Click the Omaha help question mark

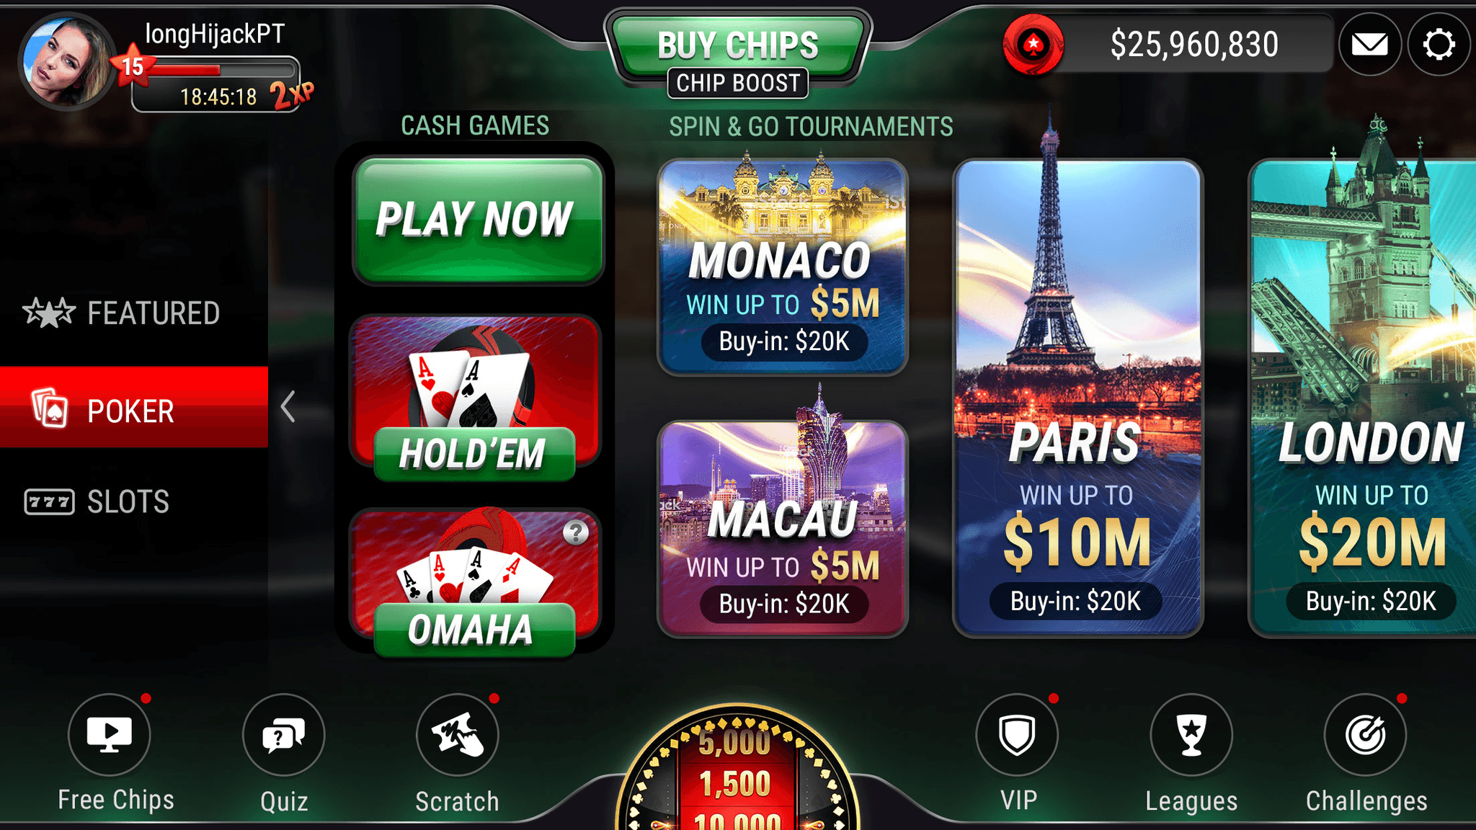click(x=576, y=532)
